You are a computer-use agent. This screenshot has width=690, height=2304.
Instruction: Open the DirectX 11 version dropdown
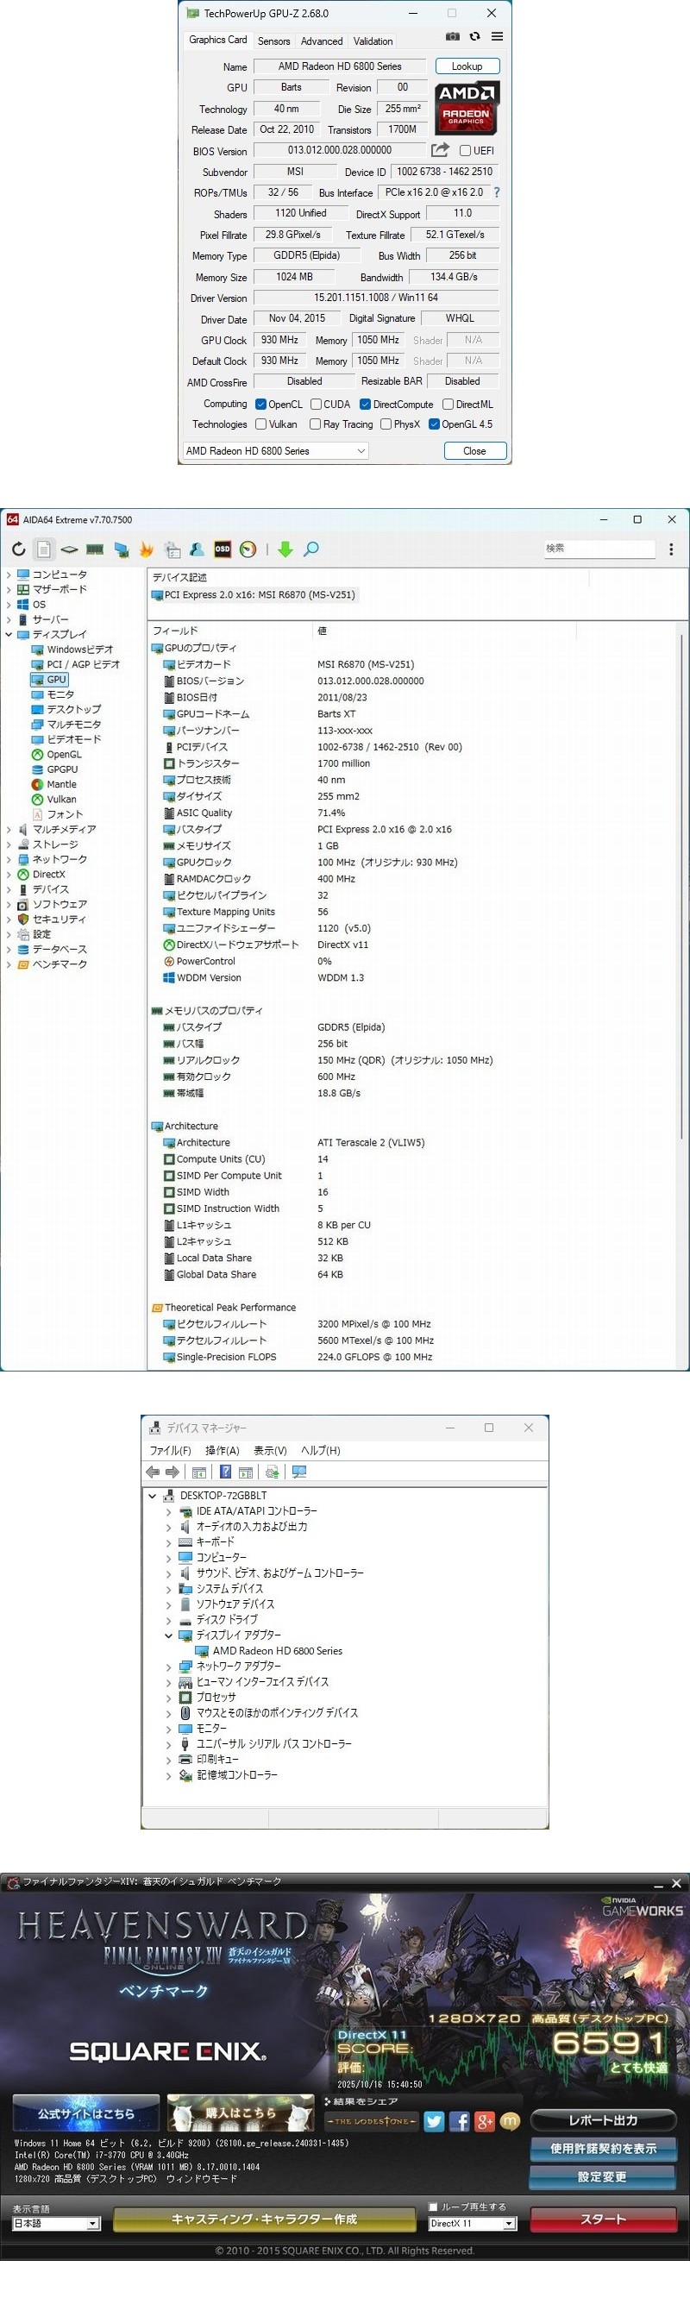coord(472,2224)
